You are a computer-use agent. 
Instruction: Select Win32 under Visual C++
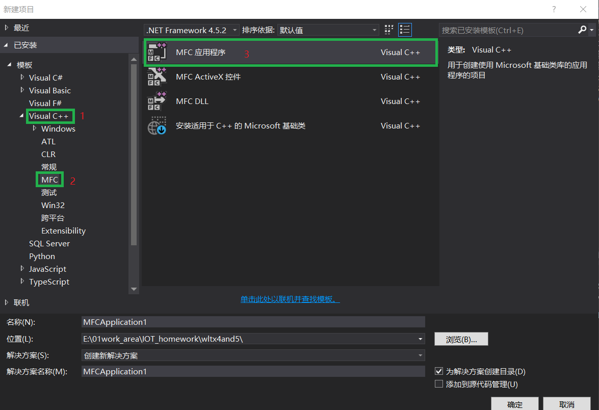(53, 205)
